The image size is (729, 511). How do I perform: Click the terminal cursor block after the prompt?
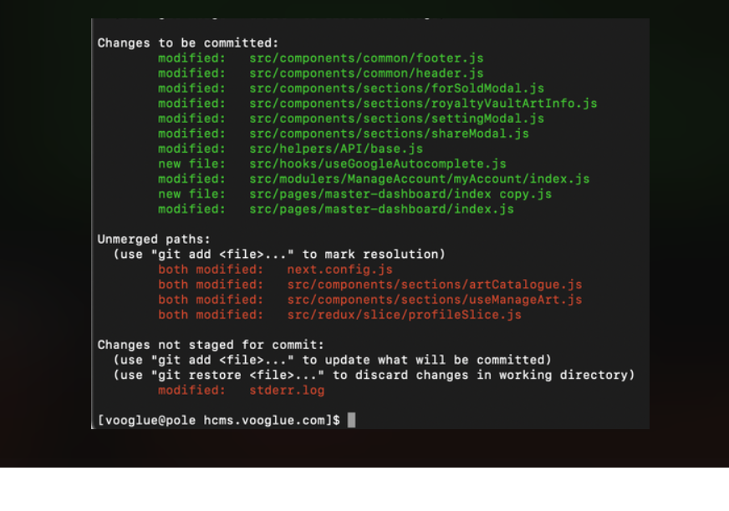coord(352,420)
